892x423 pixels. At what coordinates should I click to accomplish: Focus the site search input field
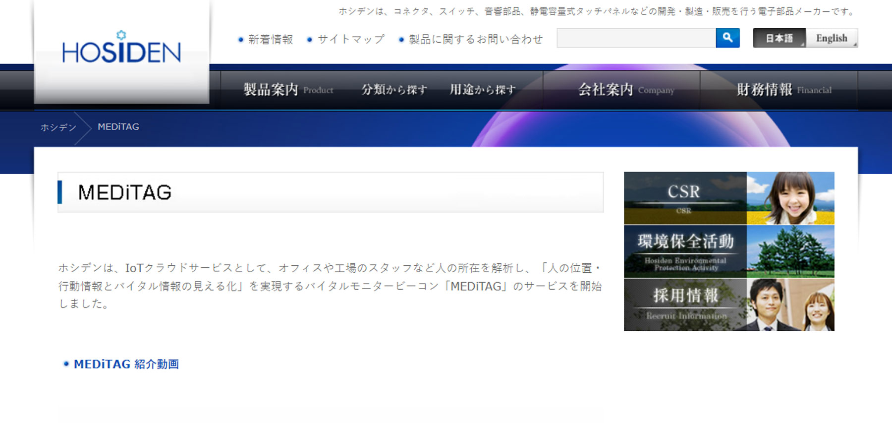pyautogui.click(x=636, y=38)
